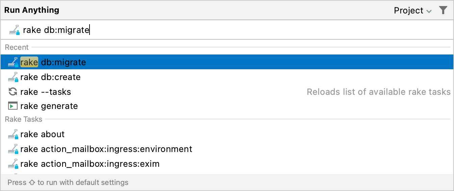Choose rake db:create from recent list
The width and height of the screenshot is (454, 191).
pos(50,77)
